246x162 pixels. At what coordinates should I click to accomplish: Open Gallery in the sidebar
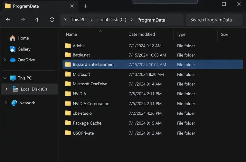24,49
